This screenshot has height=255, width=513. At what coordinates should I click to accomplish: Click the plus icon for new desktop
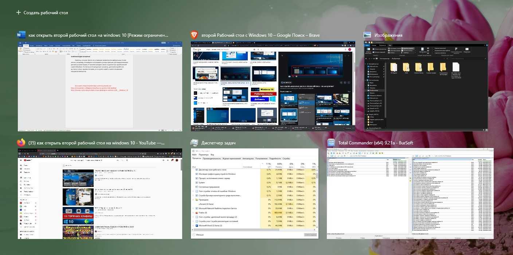point(19,13)
